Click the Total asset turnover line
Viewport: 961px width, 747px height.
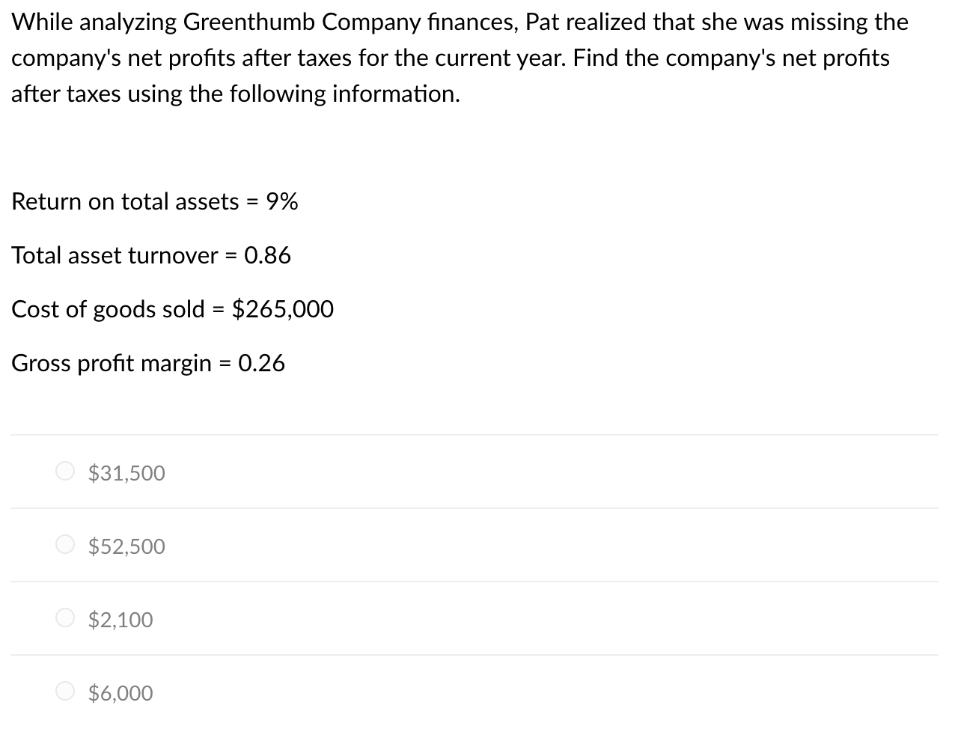tap(150, 254)
